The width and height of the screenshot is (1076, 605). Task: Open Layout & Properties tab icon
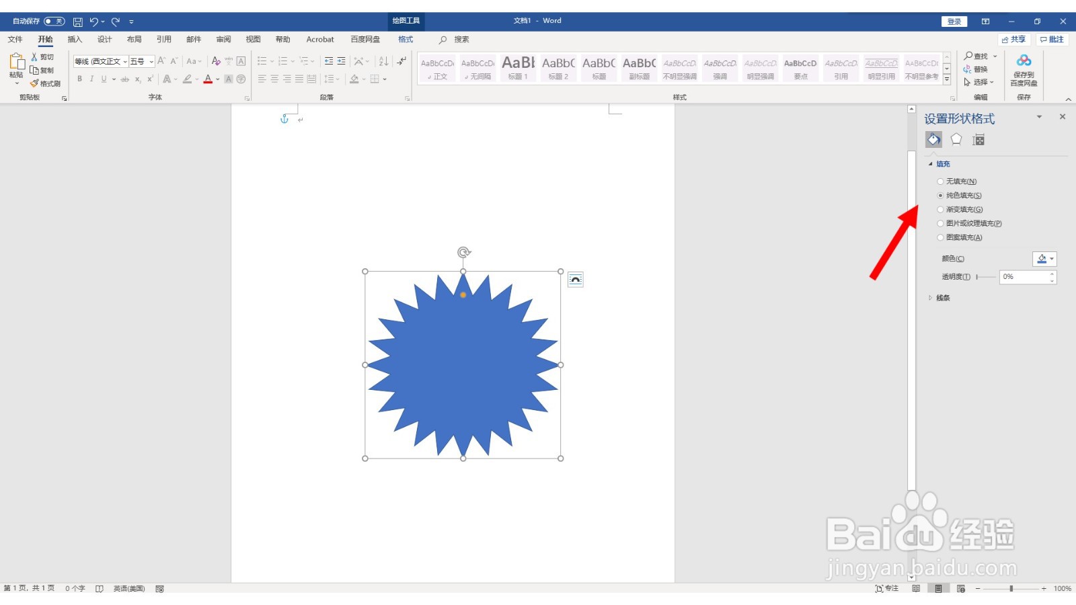[978, 139]
